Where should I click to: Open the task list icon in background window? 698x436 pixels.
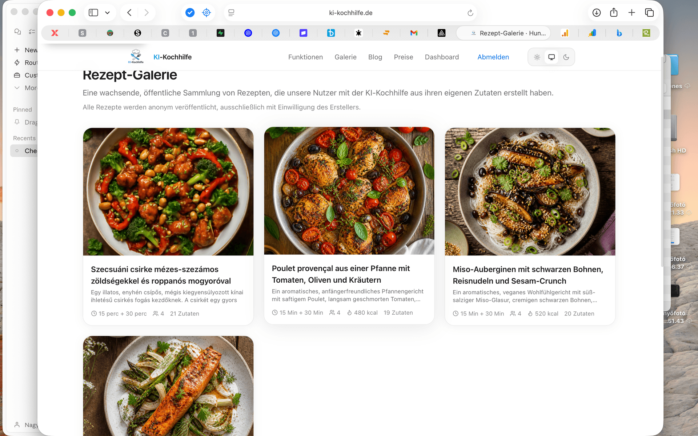[x=32, y=32]
